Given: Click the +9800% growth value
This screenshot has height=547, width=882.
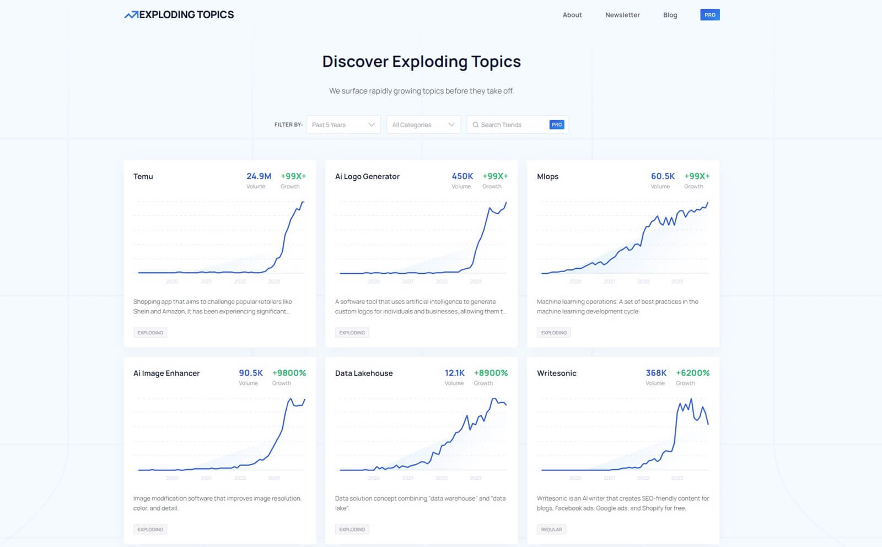Looking at the screenshot, I should [x=289, y=373].
